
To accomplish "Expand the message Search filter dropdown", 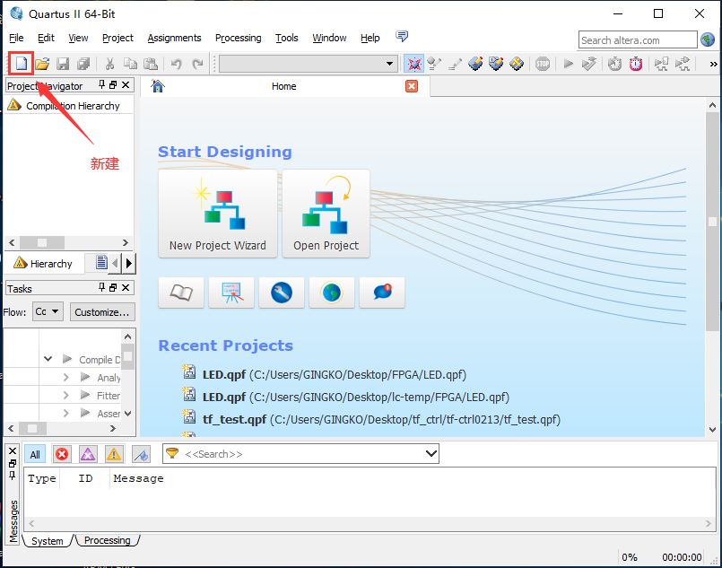I will coord(431,454).
